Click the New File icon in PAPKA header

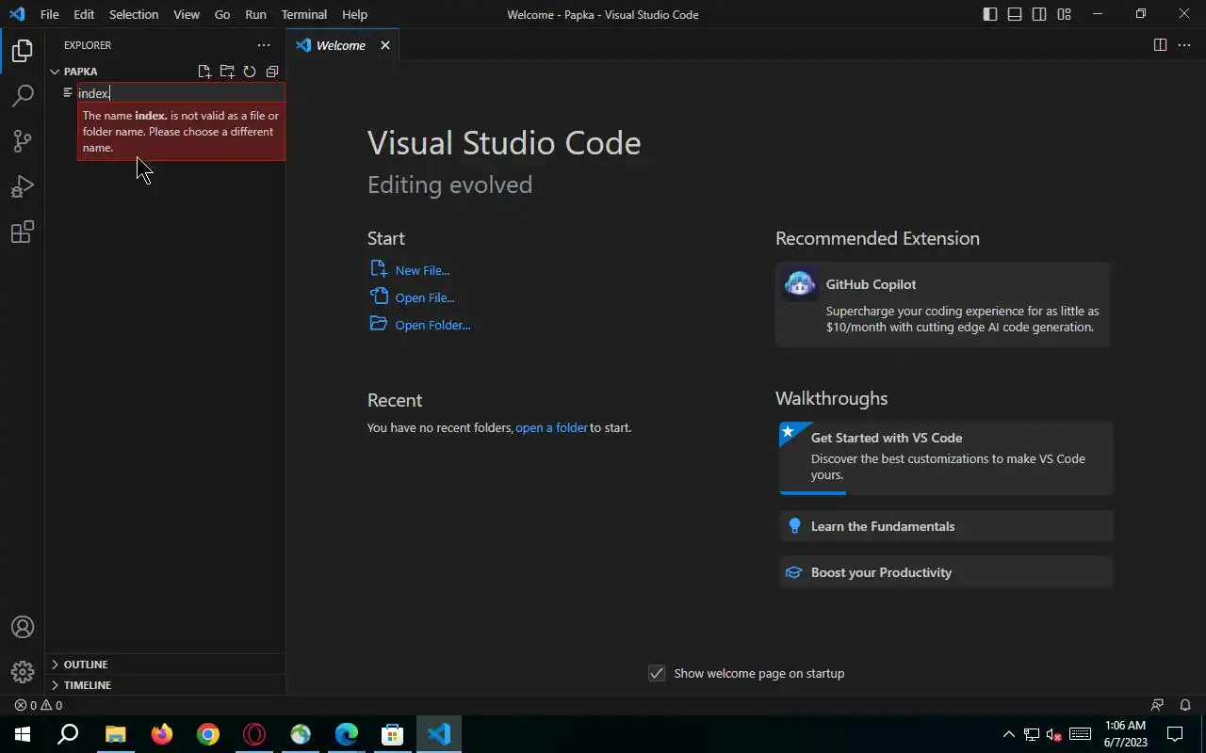(204, 72)
